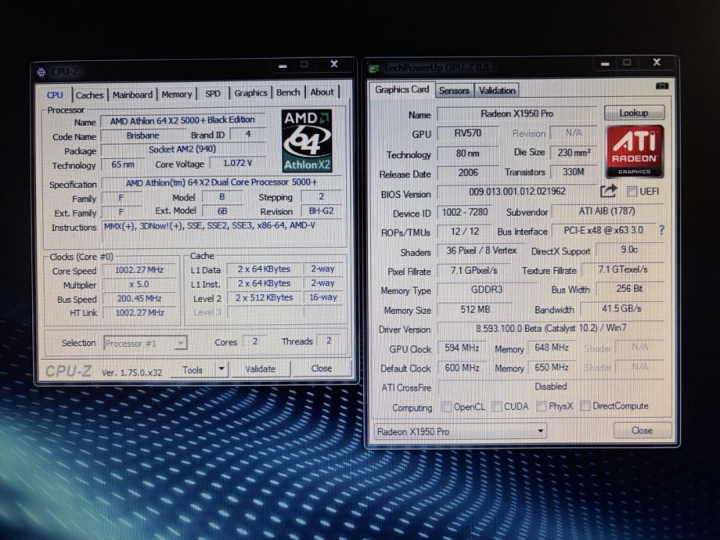Click the GPU Clock value 594 MHz
720x540 pixels.
(462, 348)
